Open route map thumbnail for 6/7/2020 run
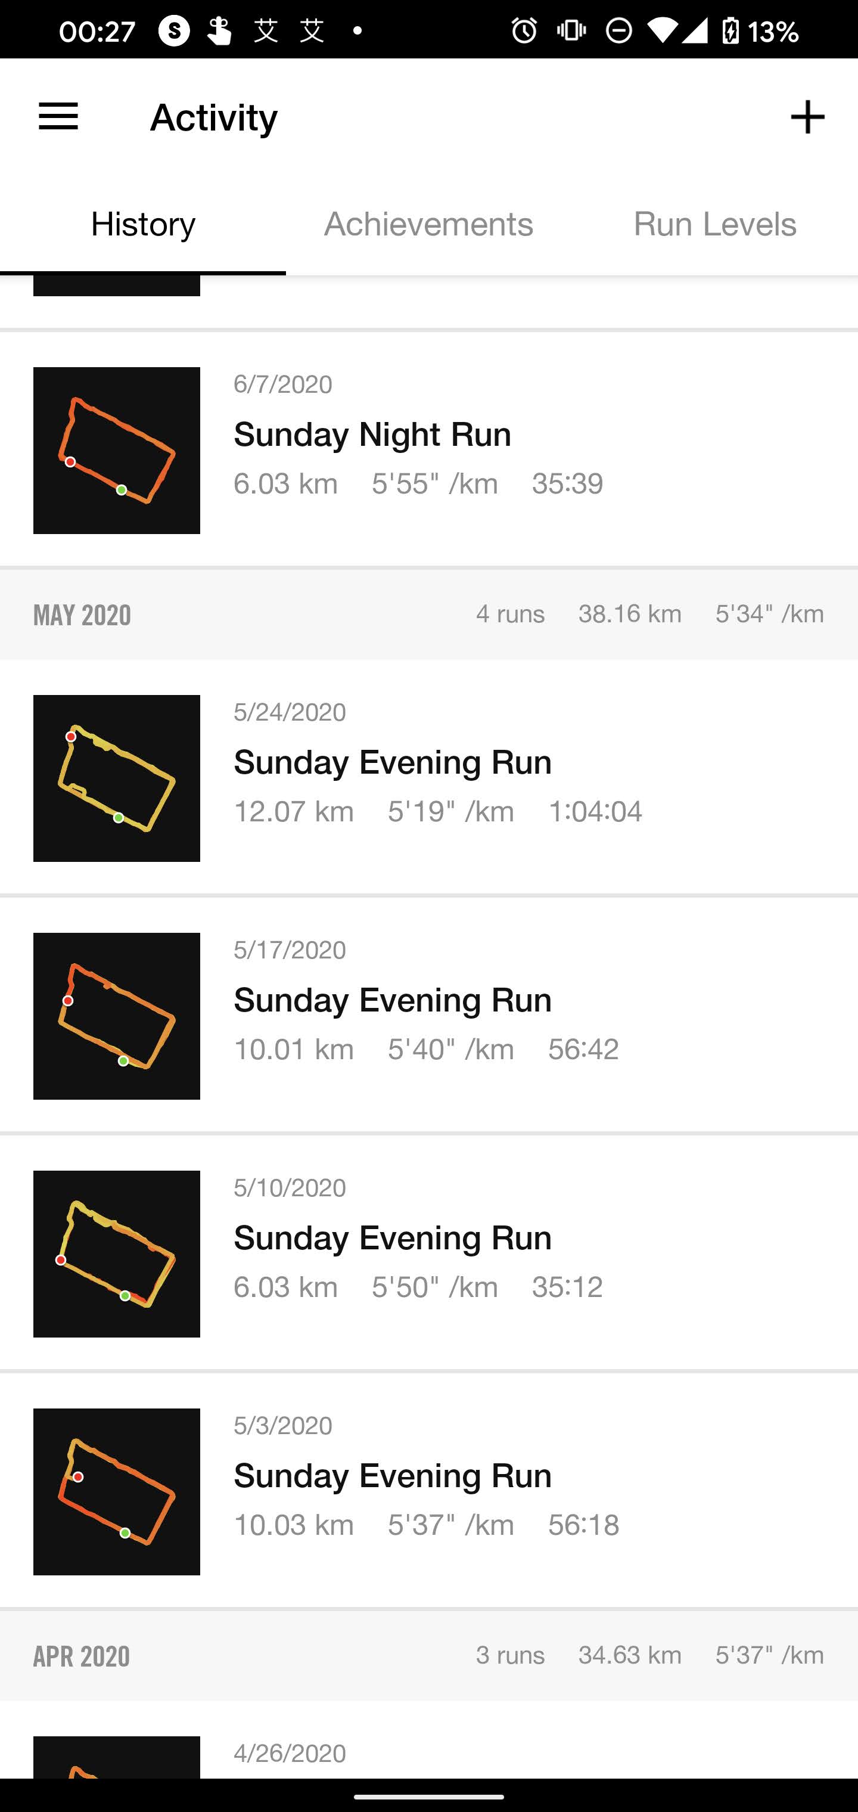Screen dimensions: 858x1812 click(x=117, y=450)
